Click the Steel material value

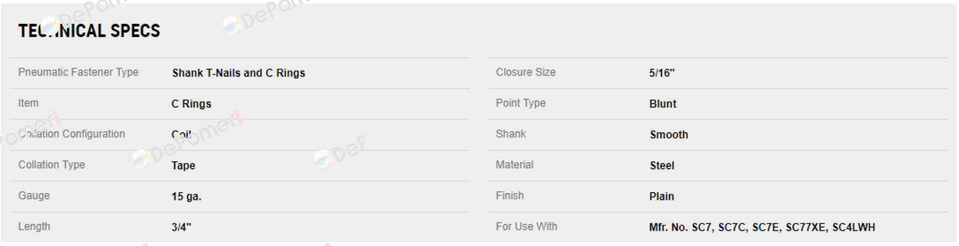(x=662, y=165)
